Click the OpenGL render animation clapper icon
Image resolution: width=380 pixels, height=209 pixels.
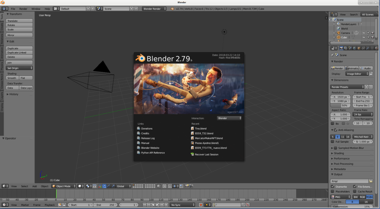click(x=191, y=186)
